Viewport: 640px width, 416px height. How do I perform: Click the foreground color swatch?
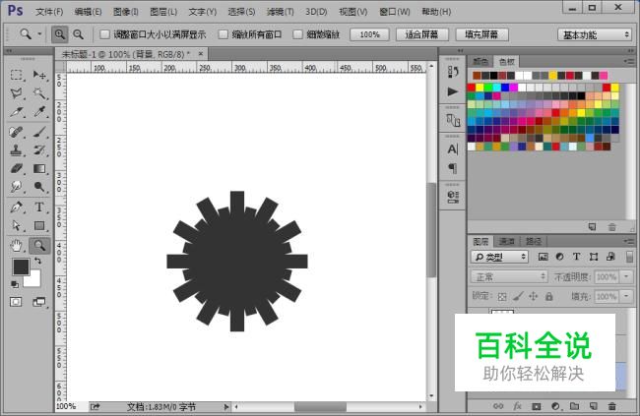point(21,267)
